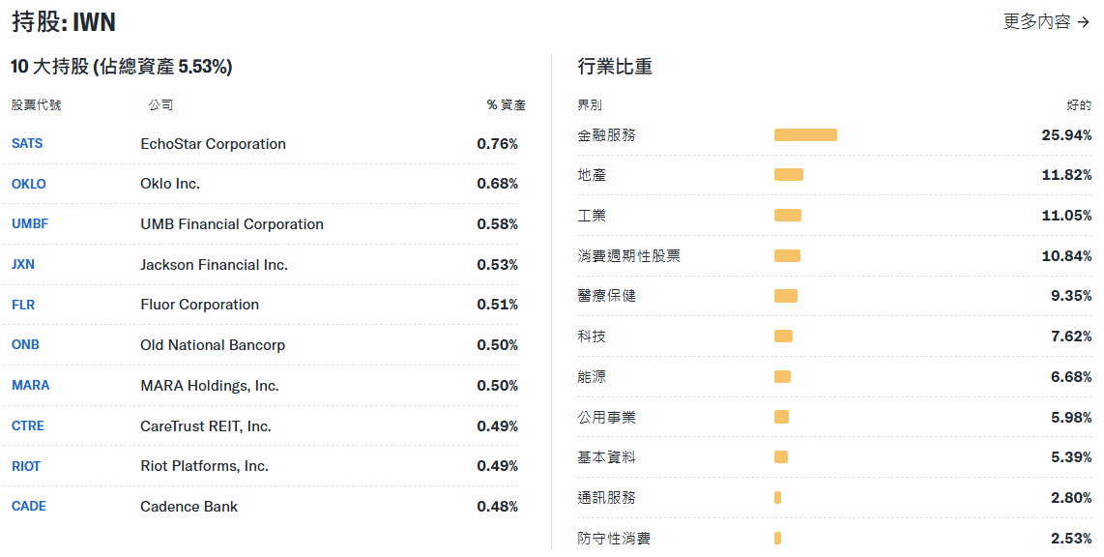Click the 更多內容 arrow link
The image size is (1104, 557).
(x=1046, y=21)
